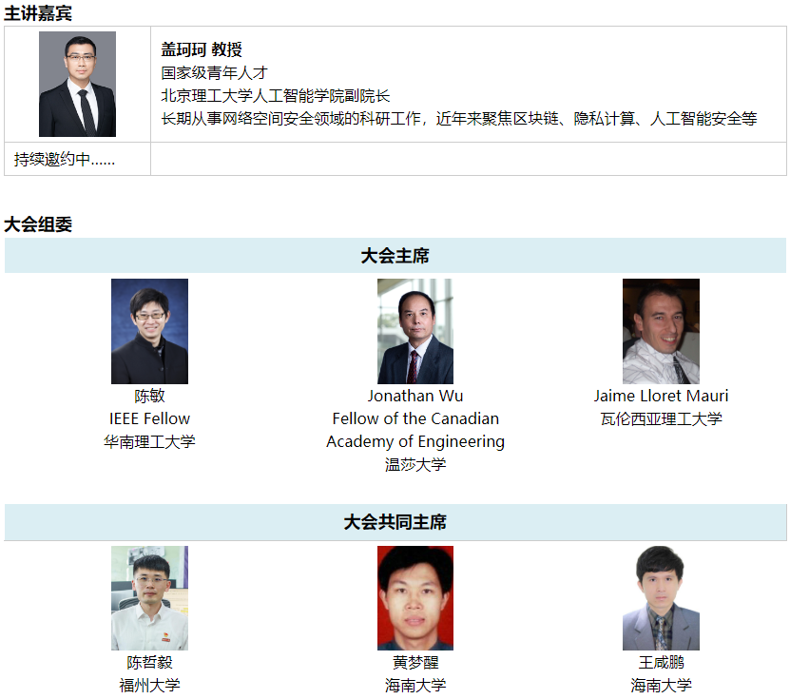Click the keynote speaker 盖珂珂 photo
This screenshot has width=790, height=699.
pyautogui.click(x=78, y=84)
